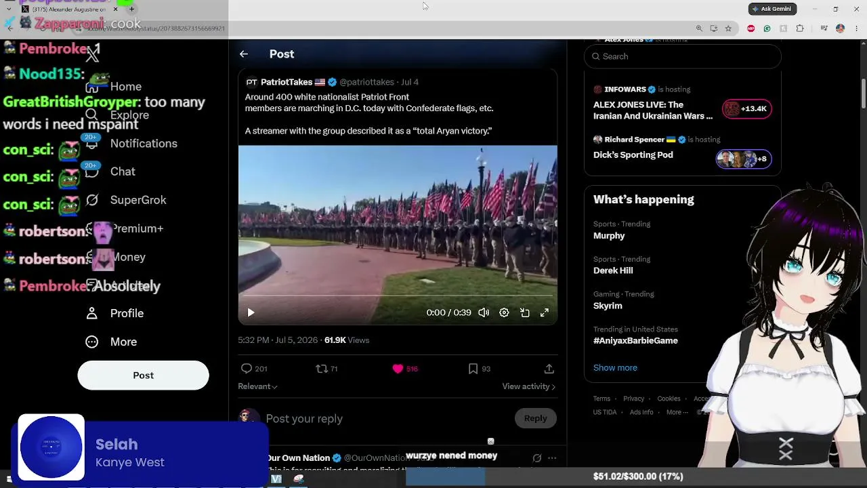Open the red ABP adblock extension
Screen dimensions: 867x488
click(750, 28)
